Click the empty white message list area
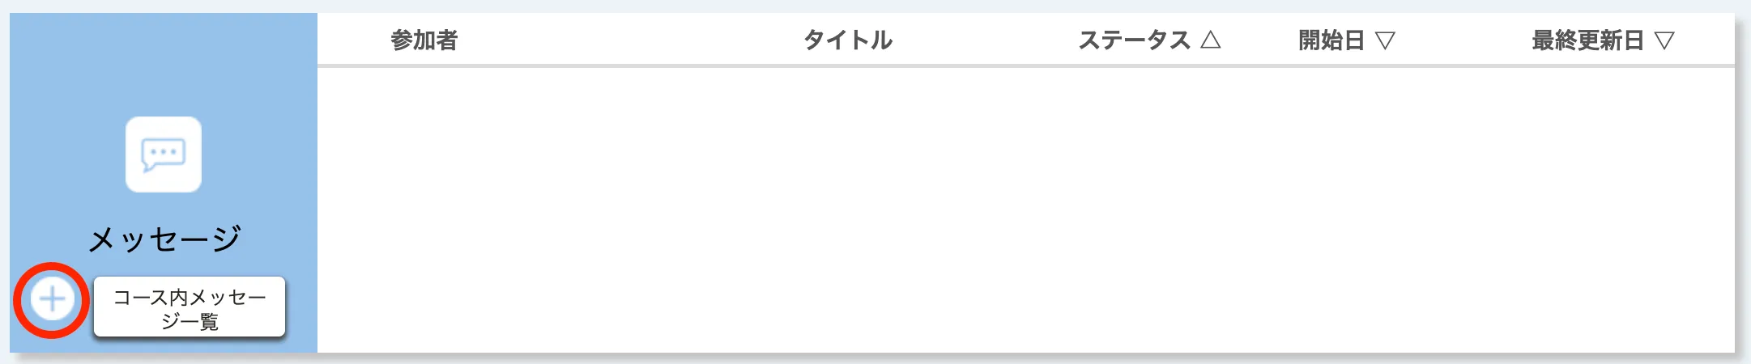 coord(1025,210)
